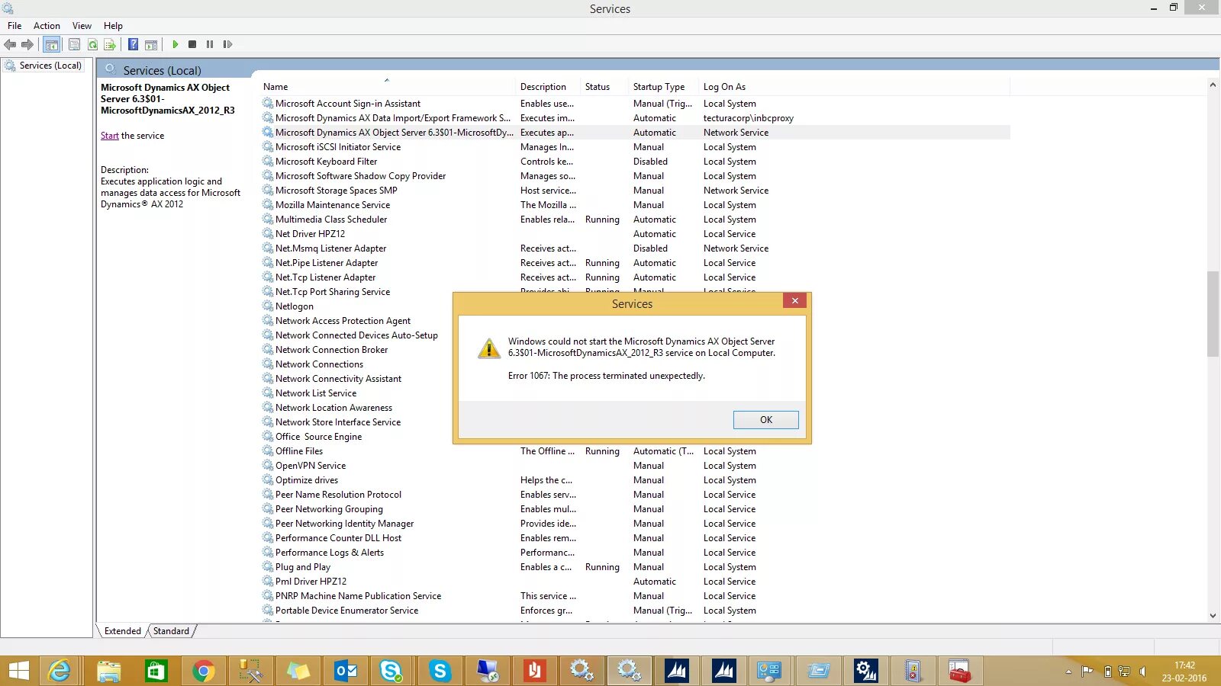This screenshot has height=686, width=1221.
Task: Open the Windows Start button
Action: coord(18,671)
